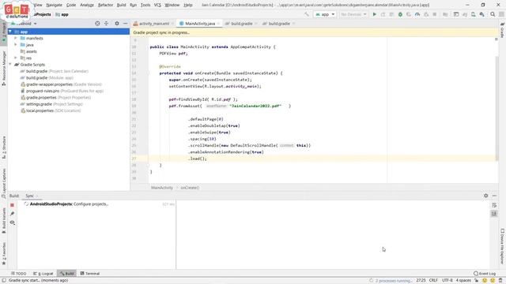
Task: Click the Profile app icon in toolbar
Action: tap(417, 14)
